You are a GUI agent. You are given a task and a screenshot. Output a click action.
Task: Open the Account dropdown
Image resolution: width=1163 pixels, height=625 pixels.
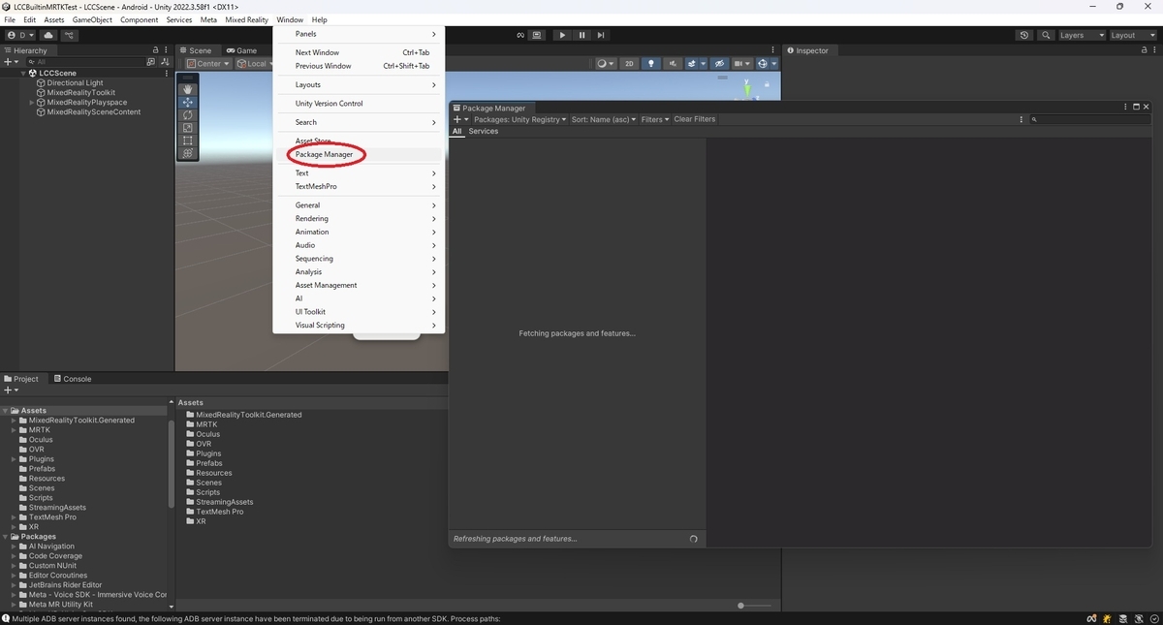[20, 35]
